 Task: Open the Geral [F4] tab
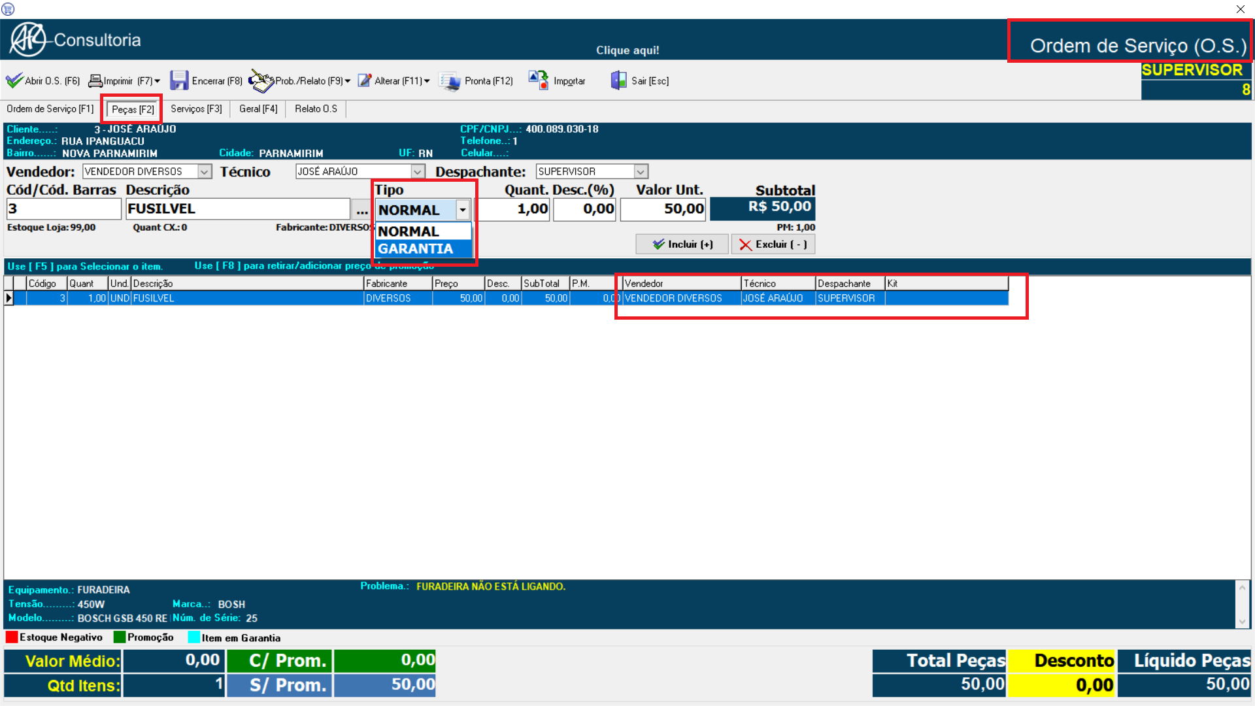(x=258, y=109)
